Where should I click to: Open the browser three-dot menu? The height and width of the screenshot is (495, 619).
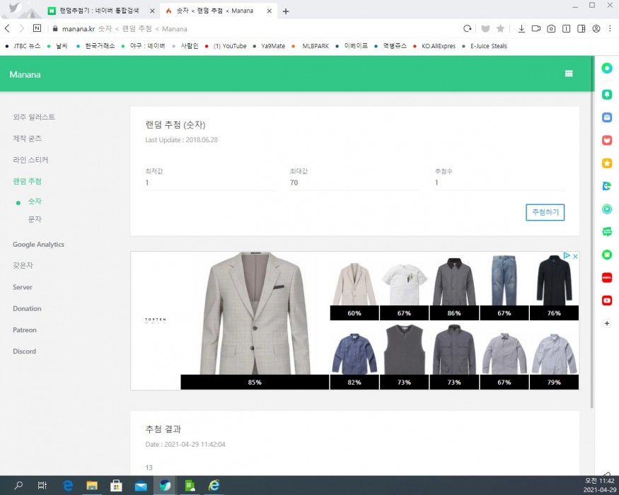[611, 28]
